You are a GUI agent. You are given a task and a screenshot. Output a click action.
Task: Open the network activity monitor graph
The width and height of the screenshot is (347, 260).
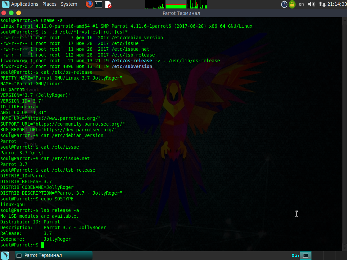(197, 4)
